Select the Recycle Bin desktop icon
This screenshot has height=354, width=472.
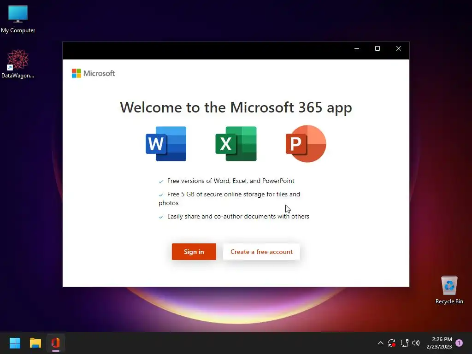coord(449,290)
